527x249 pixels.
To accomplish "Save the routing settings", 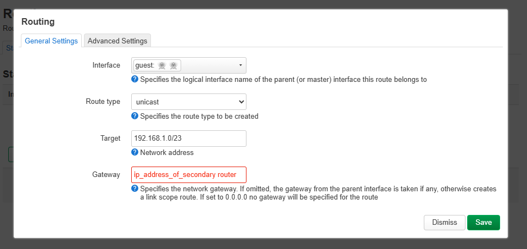I will pos(483,223).
